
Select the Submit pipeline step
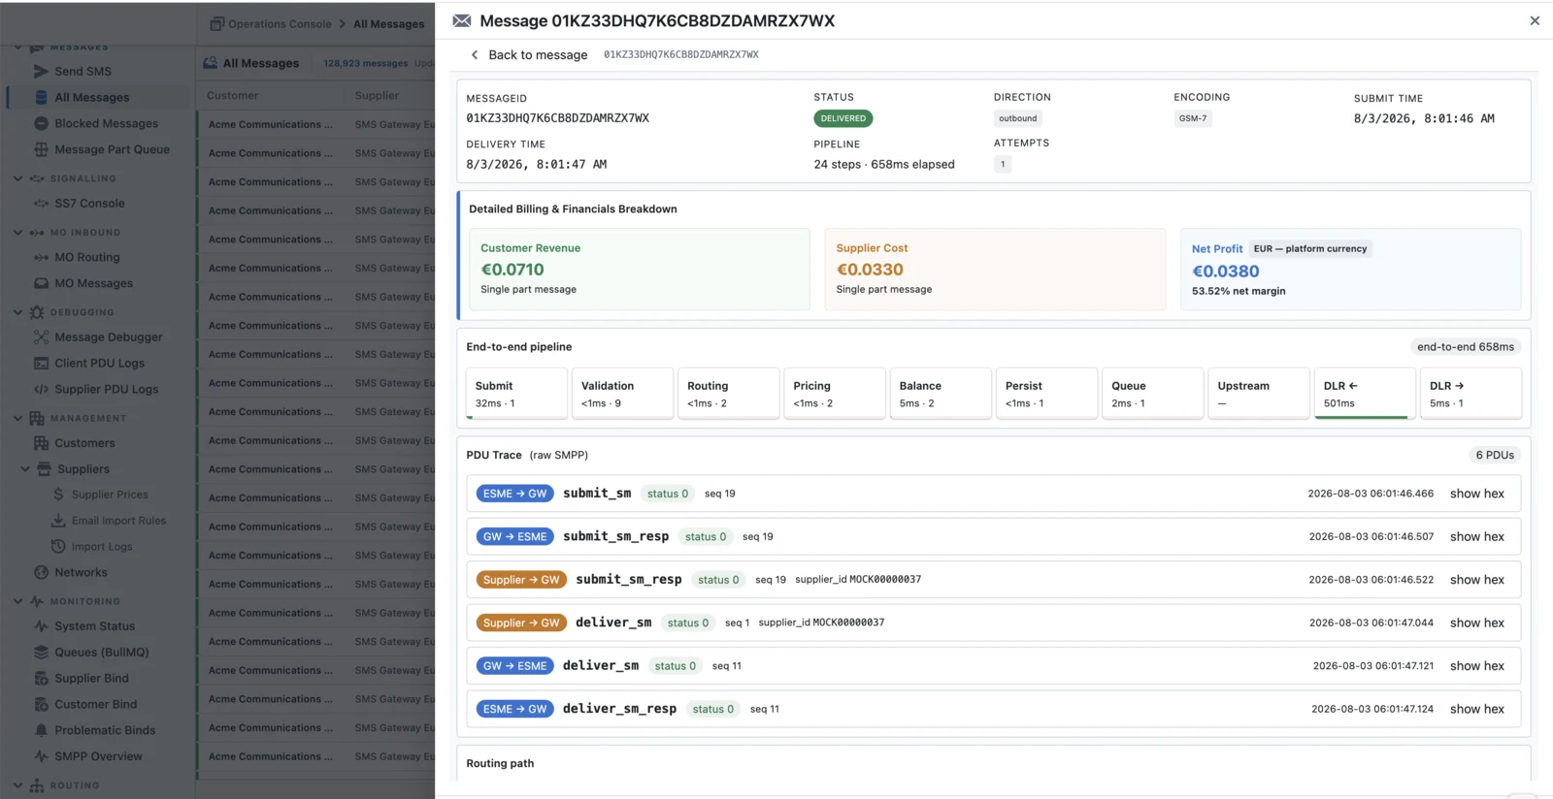pos(516,393)
